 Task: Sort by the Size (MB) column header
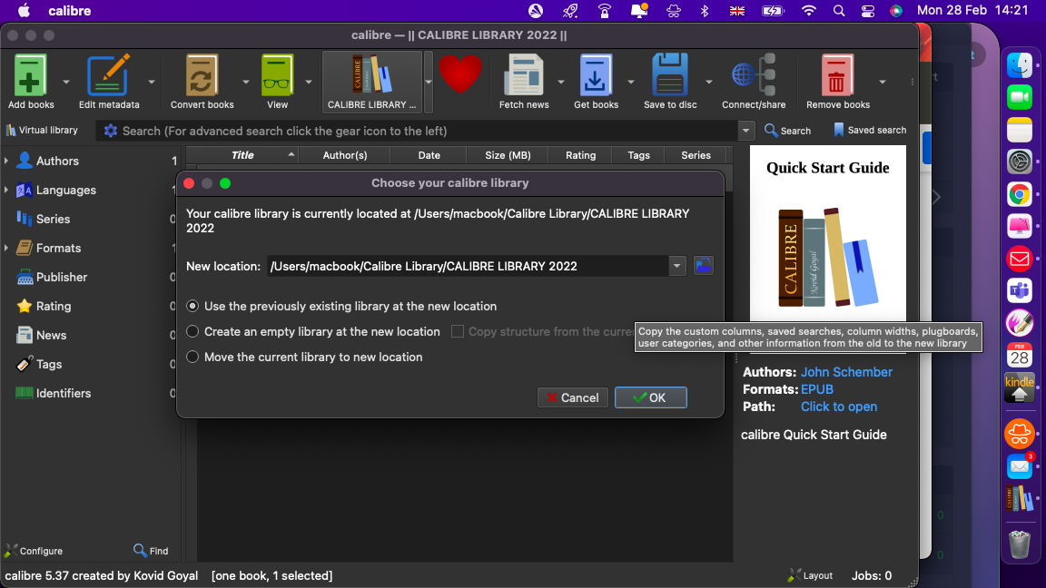click(x=508, y=155)
